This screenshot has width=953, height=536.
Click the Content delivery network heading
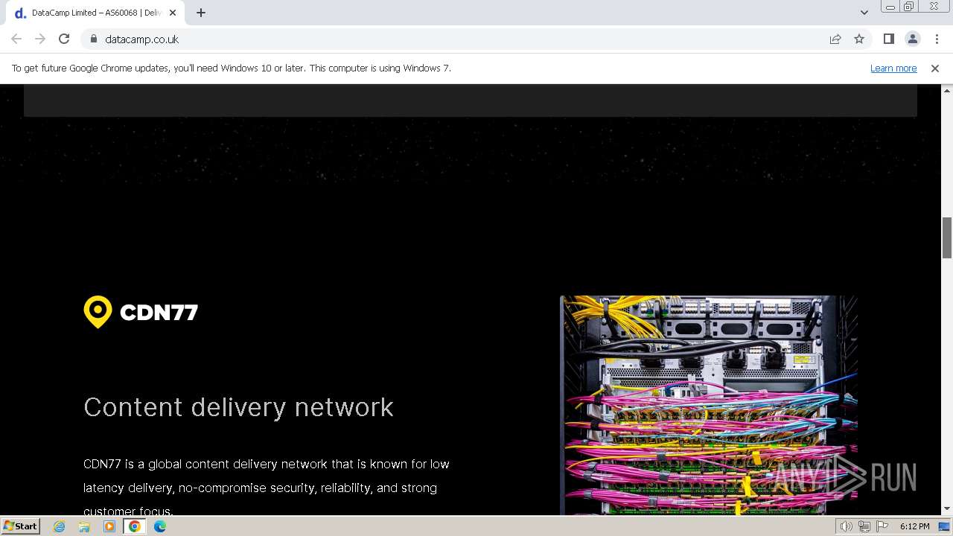[x=238, y=407]
